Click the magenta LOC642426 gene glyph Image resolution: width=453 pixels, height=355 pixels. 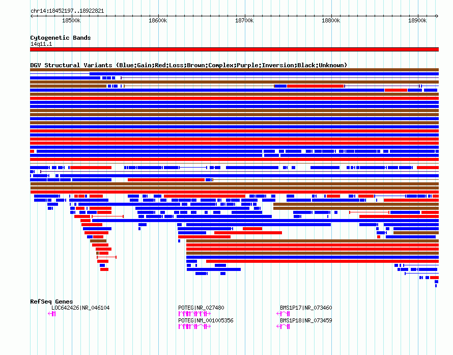pyautogui.click(x=52, y=314)
